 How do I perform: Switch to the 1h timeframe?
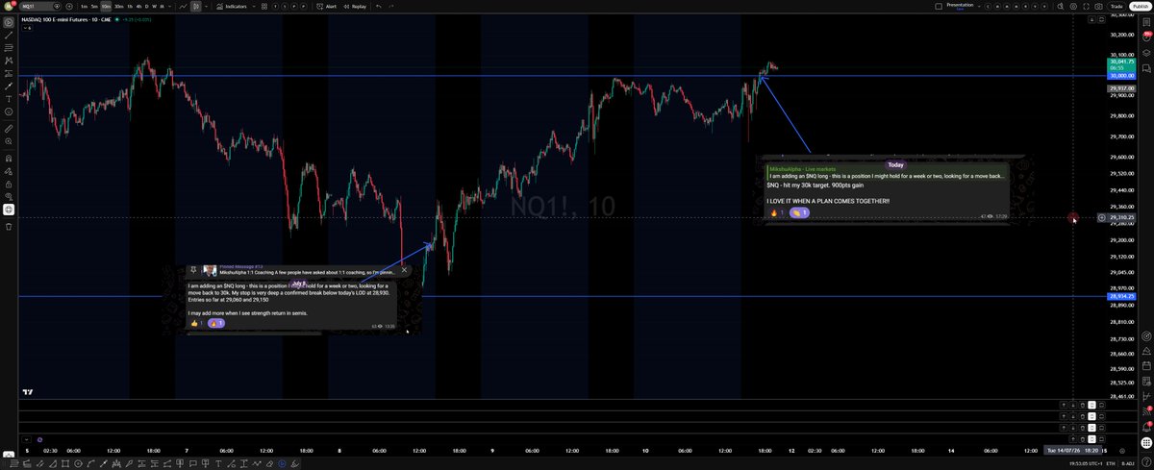click(130, 6)
